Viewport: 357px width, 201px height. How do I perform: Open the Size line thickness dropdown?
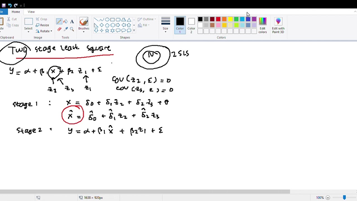pos(165,25)
